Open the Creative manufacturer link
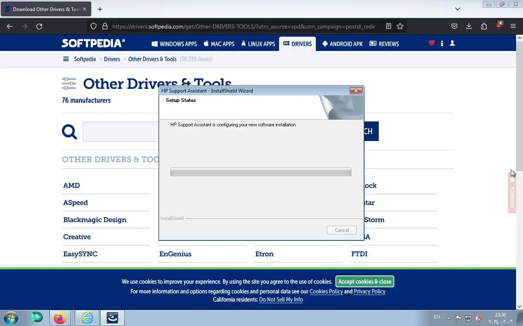523x326 pixels. click(77, 237)
